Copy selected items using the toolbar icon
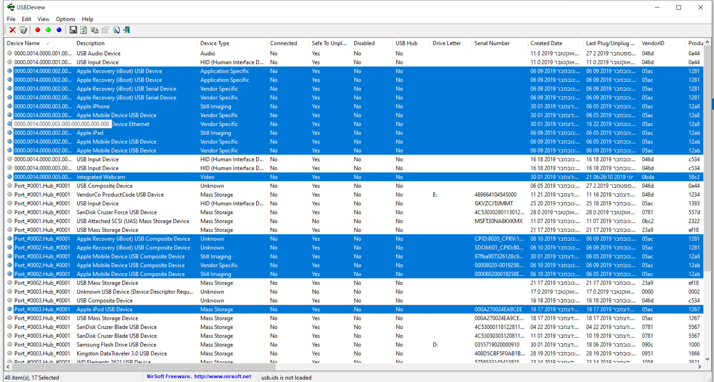The width and height of the screenshot is (714, 382). coord(94,30)
